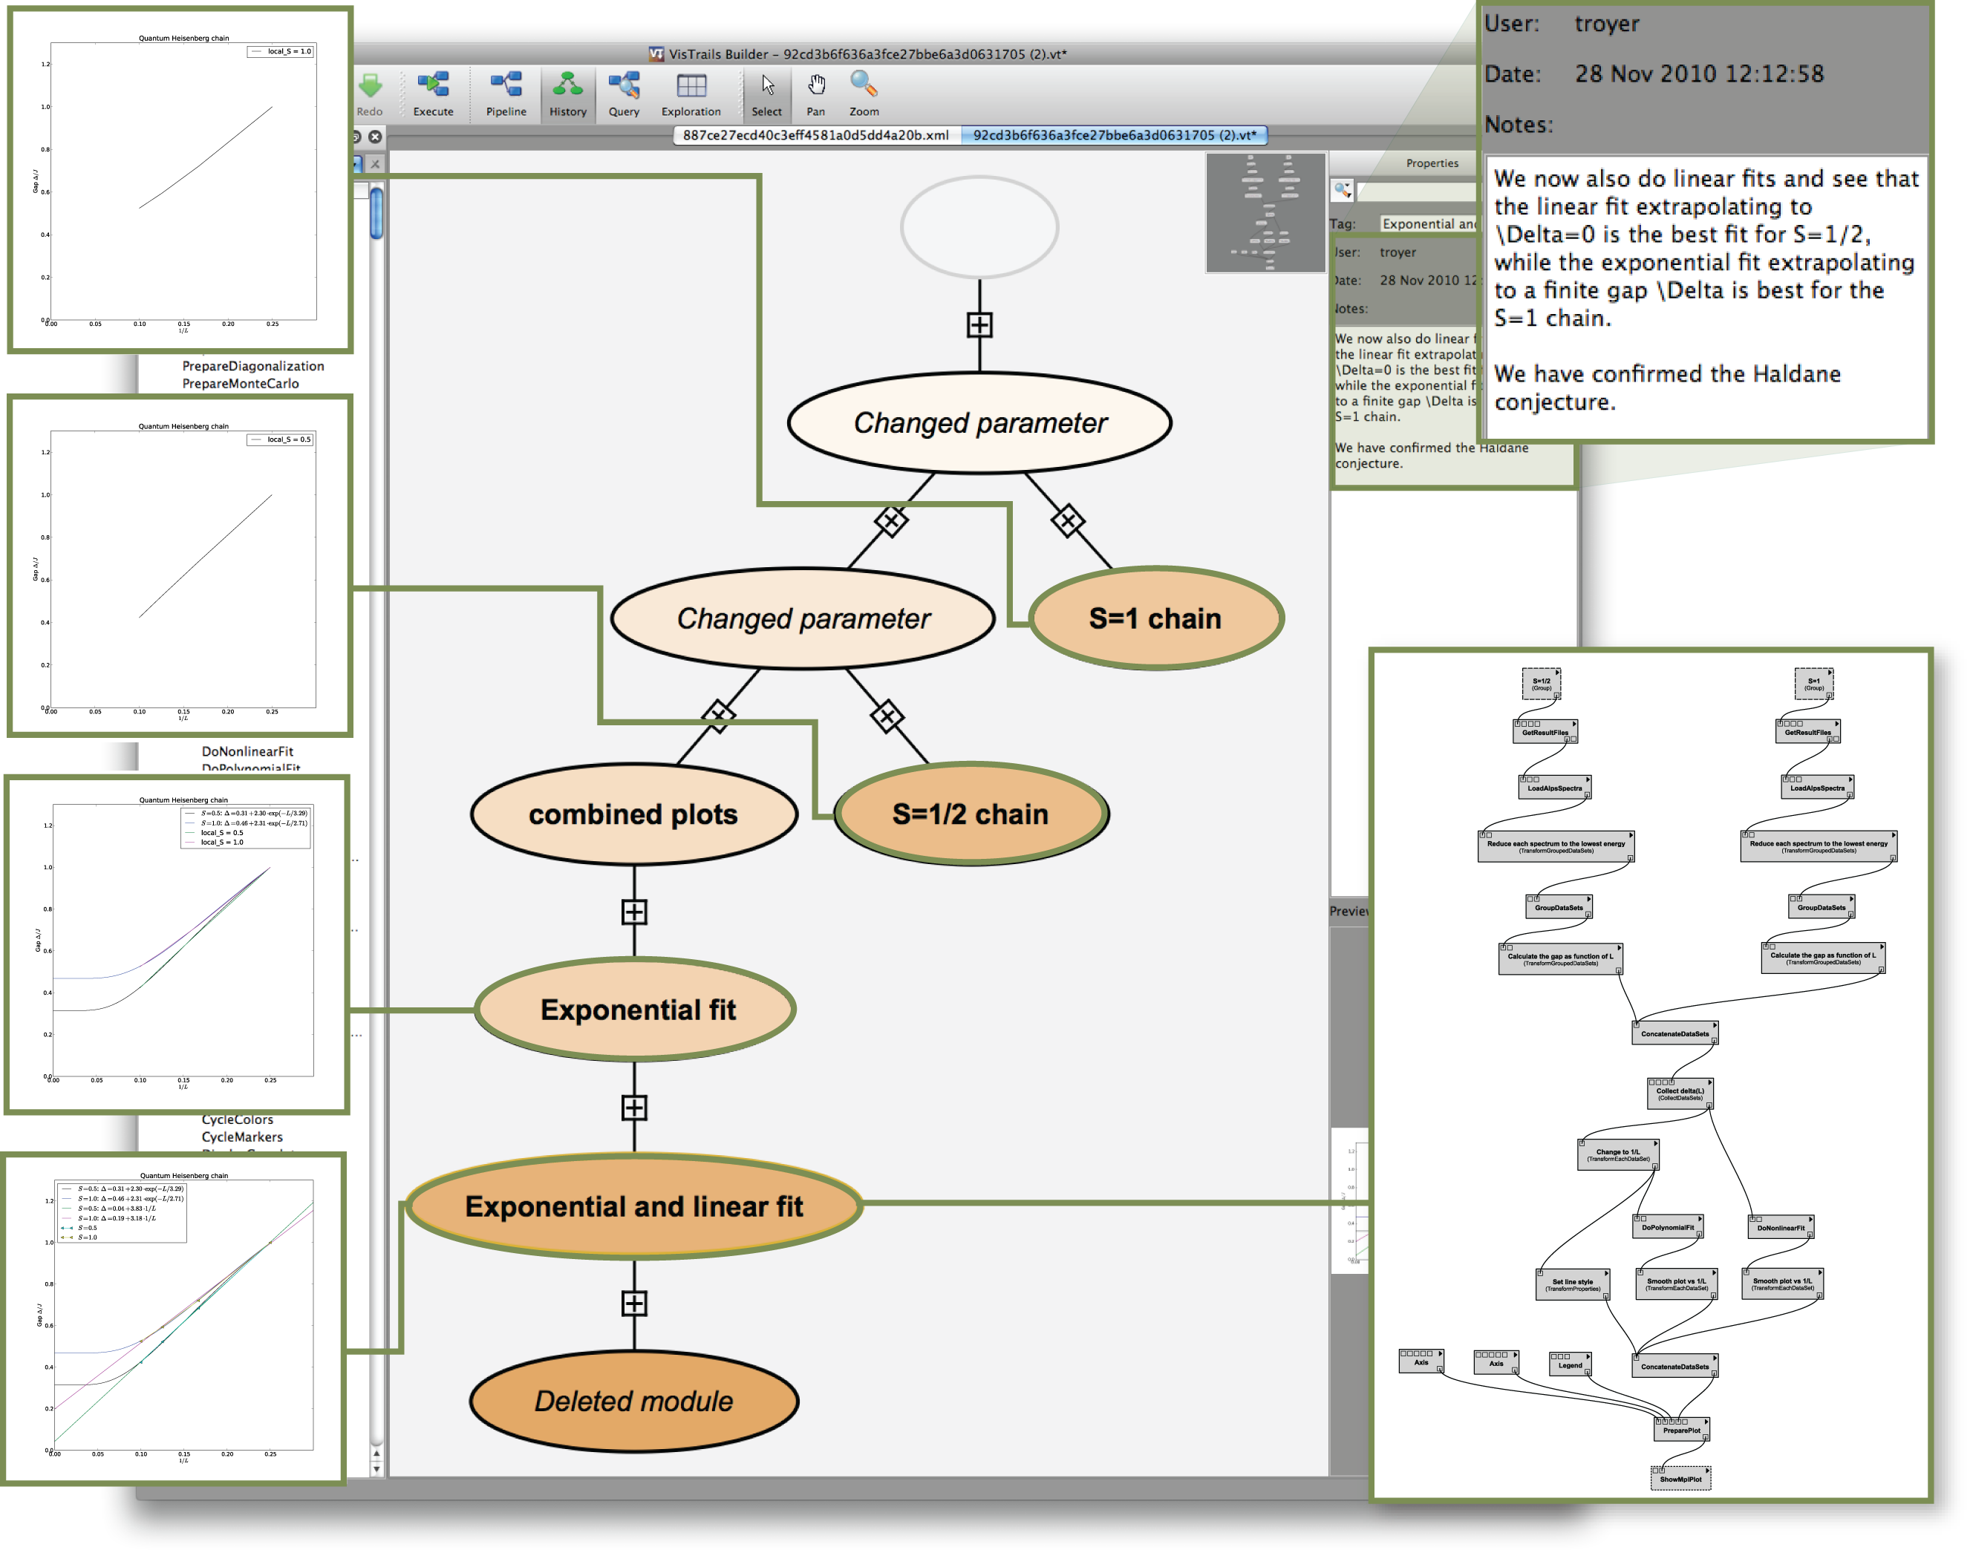The height and width of the screenshot is (1553, 1973).
Task: Expand collapsed versions above top Changed parameter
Action: pos(979,324)
